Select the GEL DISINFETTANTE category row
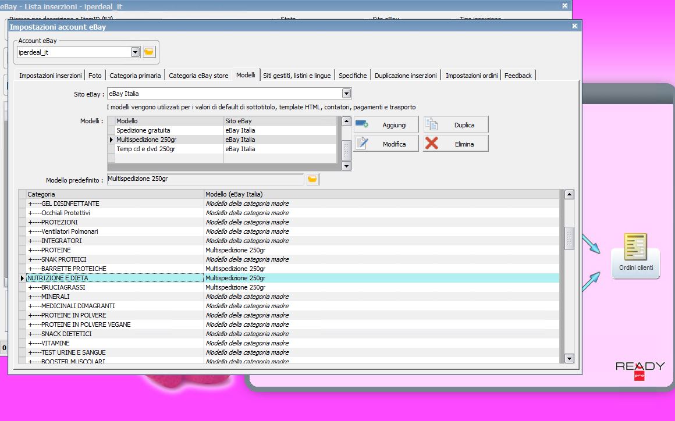 click(x=289, y=204)
